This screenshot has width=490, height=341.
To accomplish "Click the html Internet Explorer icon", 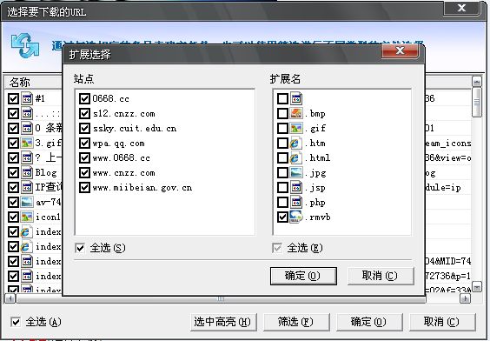I will click(296, 157).
